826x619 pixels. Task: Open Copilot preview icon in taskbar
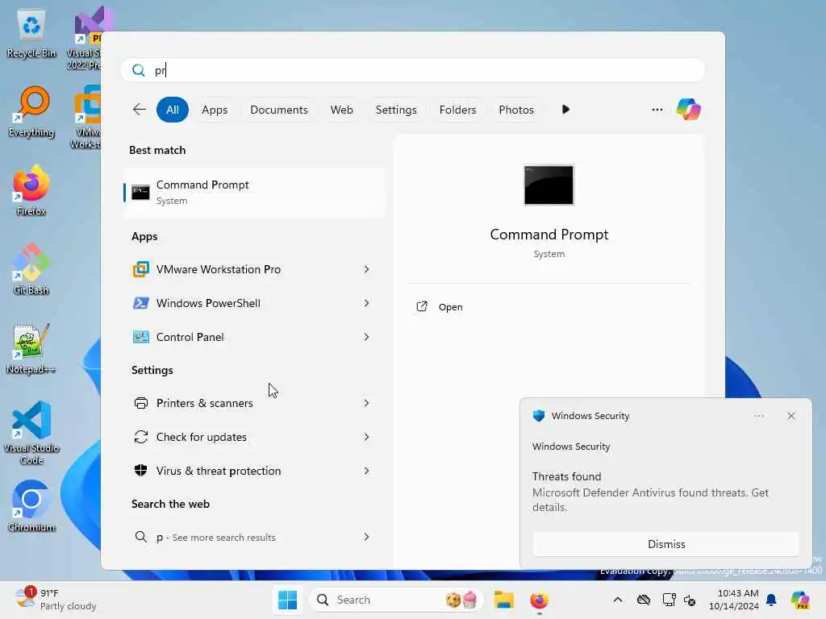tap(800, 600)
